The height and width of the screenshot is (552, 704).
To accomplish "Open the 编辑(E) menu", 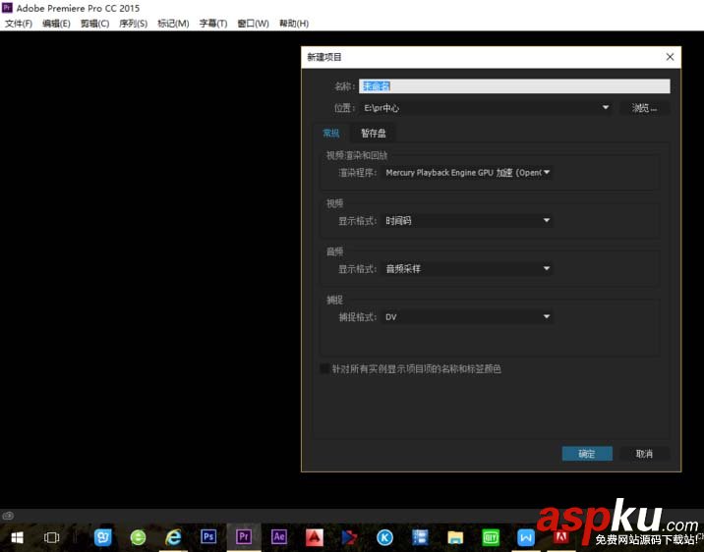I will (x=56, y=24).
